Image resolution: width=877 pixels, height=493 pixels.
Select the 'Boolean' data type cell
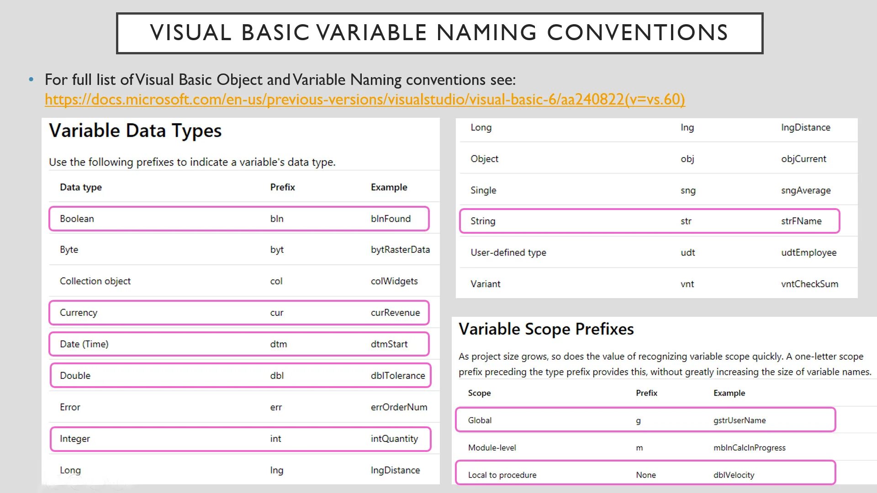77,219
